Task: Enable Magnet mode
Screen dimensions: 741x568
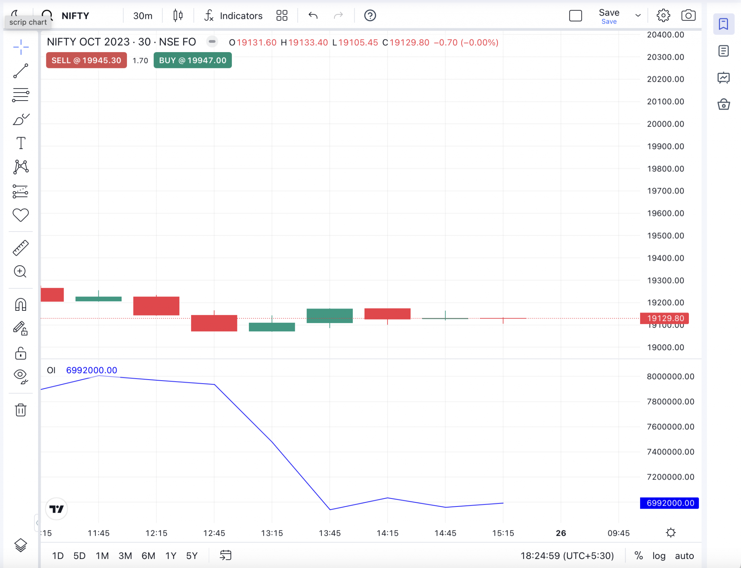Action: click(21, 305)
